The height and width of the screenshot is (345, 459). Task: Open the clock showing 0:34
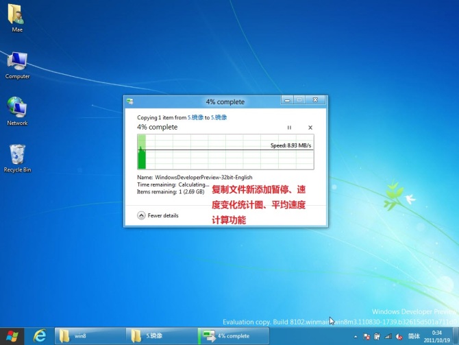click(x=436, y=336)
